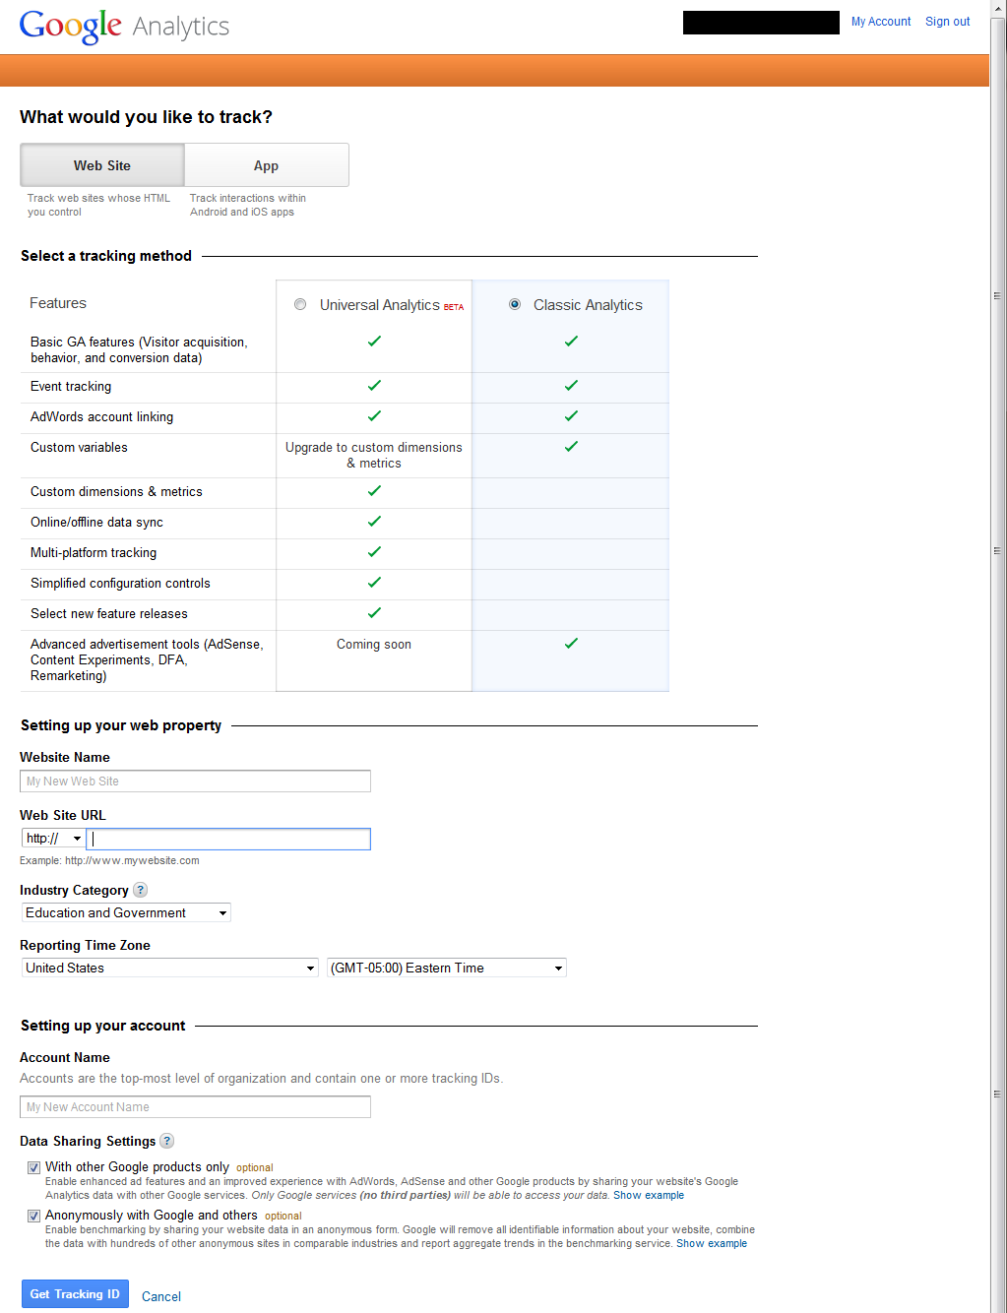Click the Classic Analytics Event tracking checkmark

[x=571, y=386]
